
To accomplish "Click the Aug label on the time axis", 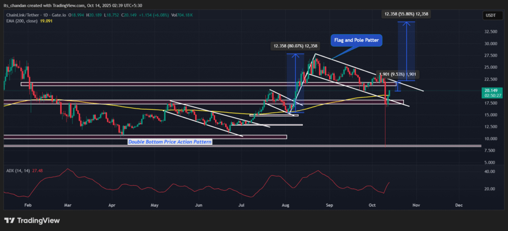I will coord(285,204).
